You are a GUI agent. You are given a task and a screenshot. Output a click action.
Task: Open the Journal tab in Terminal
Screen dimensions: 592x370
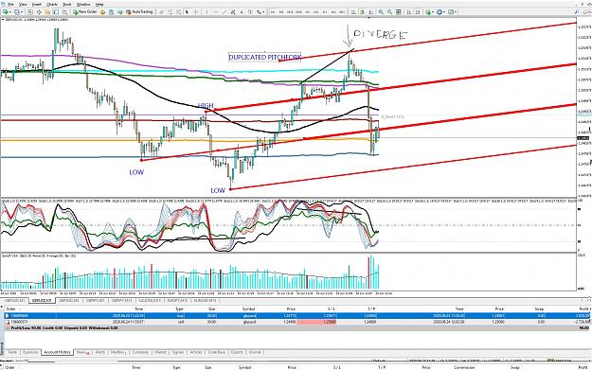pyautogui.click(x=255, y=352)
